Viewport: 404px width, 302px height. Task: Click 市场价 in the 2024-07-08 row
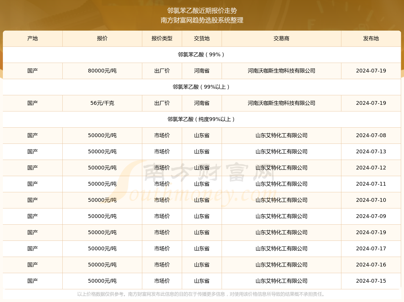pos(162,135)
